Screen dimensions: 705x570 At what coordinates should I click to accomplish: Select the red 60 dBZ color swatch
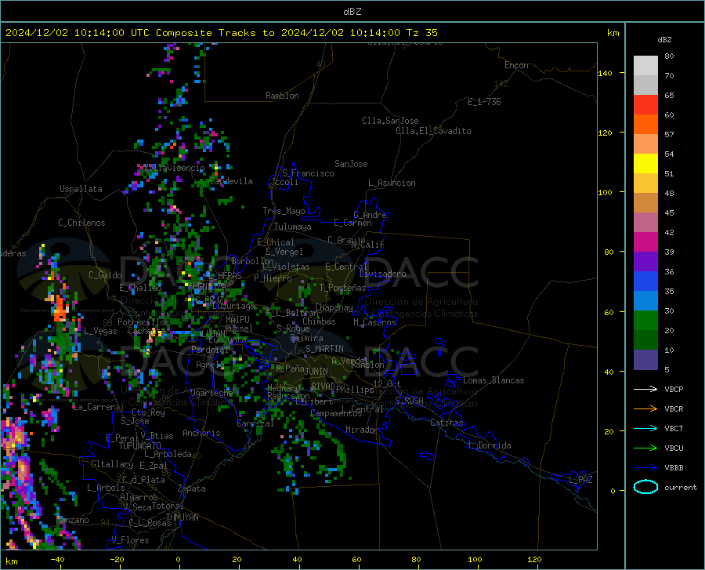pos(645,105)
